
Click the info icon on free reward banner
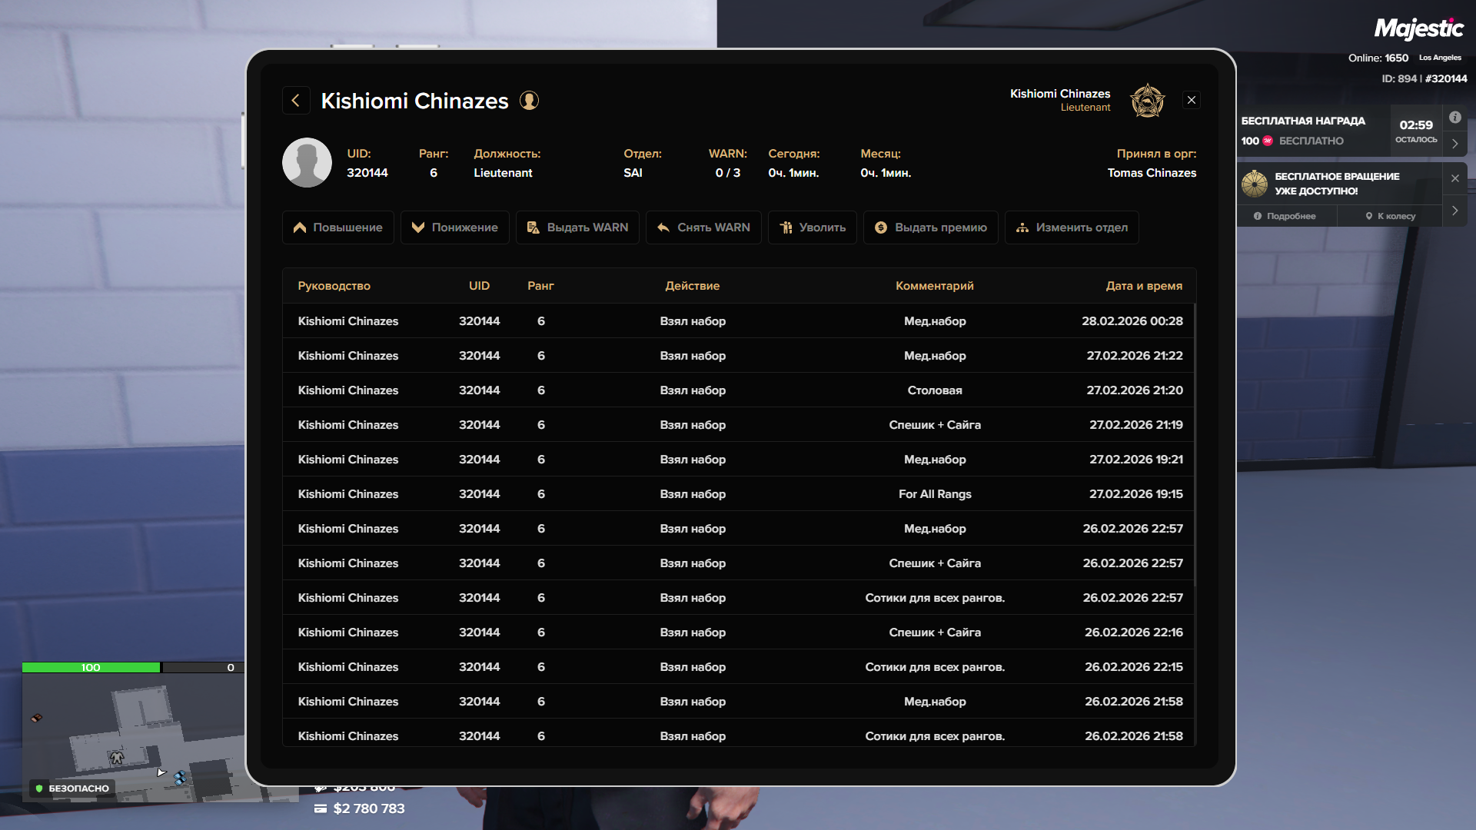(1454, 118)
